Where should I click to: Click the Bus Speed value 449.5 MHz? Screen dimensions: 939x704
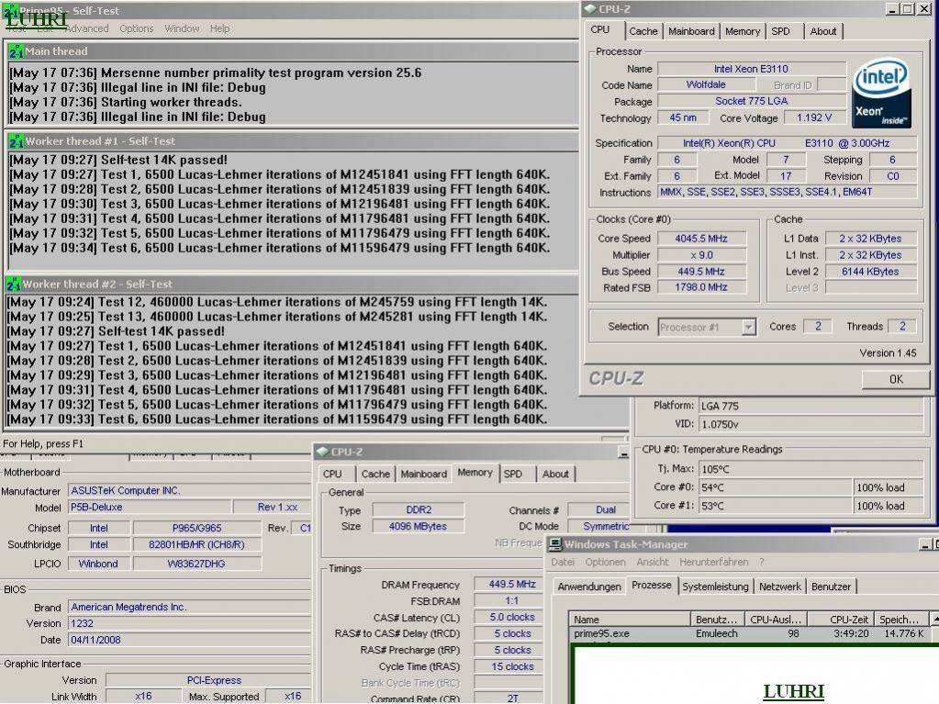pyautogui.click(x=701, y=271)
